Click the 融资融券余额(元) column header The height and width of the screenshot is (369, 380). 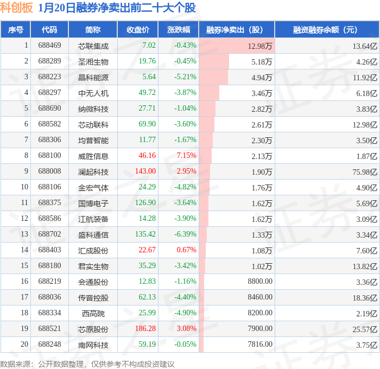click(327, 29)
